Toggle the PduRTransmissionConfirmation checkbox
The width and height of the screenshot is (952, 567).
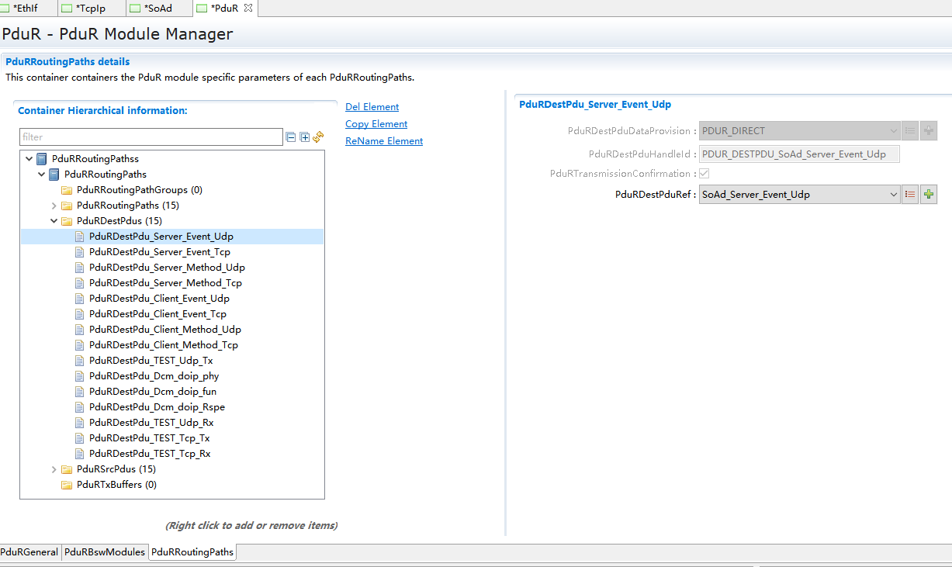tap(704, 174)
